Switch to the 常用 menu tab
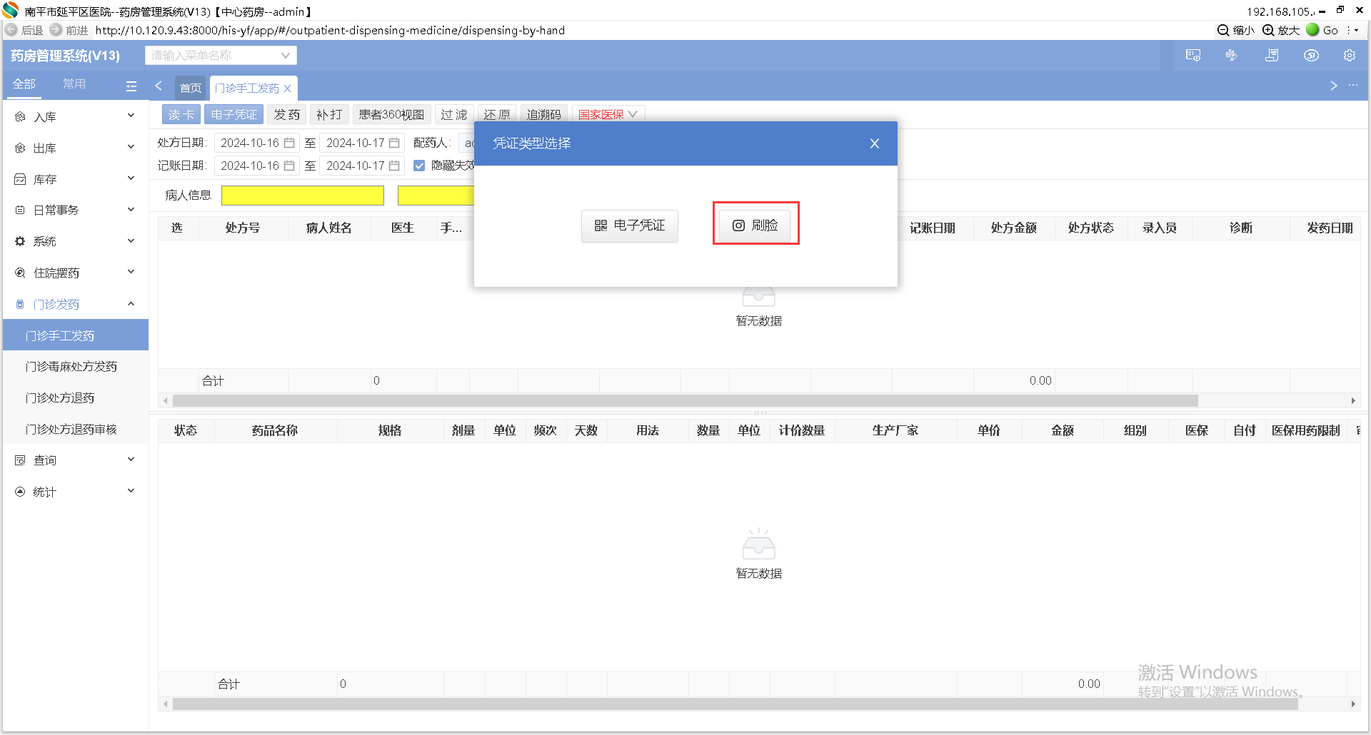Screen dimensions: 1371x735 [74, 84]
